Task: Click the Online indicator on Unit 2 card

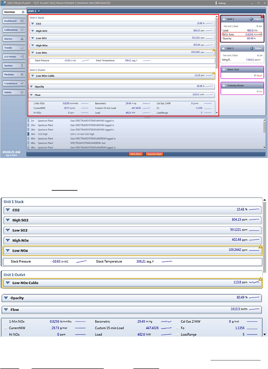Action: coord(256,48)
